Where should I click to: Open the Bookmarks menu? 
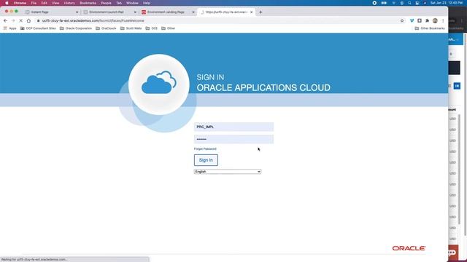pyautogui.click(x=88, y=3)
